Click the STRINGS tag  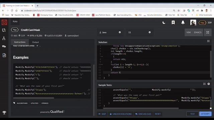tap(45, 103)
